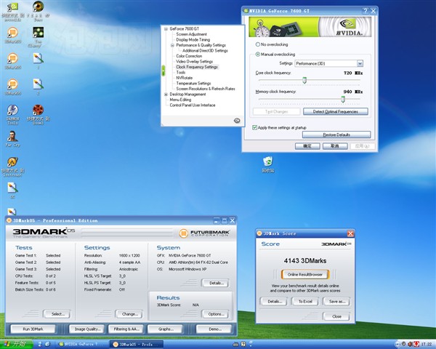Select Screen Resolutions & Refresh Rates
The height and width of the screenshot is (349, 436).
tap(206, 89)
